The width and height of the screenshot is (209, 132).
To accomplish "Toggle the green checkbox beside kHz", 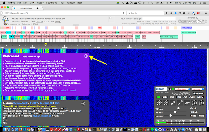I will 173,89.
